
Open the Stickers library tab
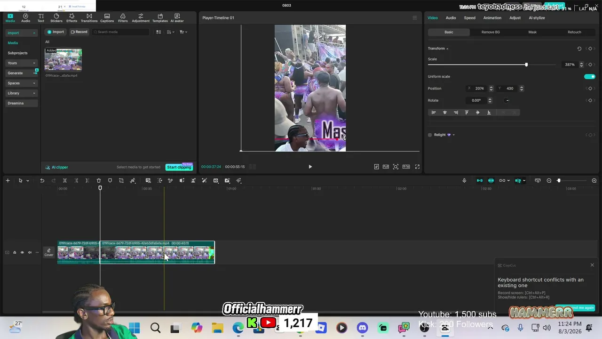click(x=56, y=18)
